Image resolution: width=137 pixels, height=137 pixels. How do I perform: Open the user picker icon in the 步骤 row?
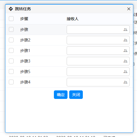coord(125,30)
